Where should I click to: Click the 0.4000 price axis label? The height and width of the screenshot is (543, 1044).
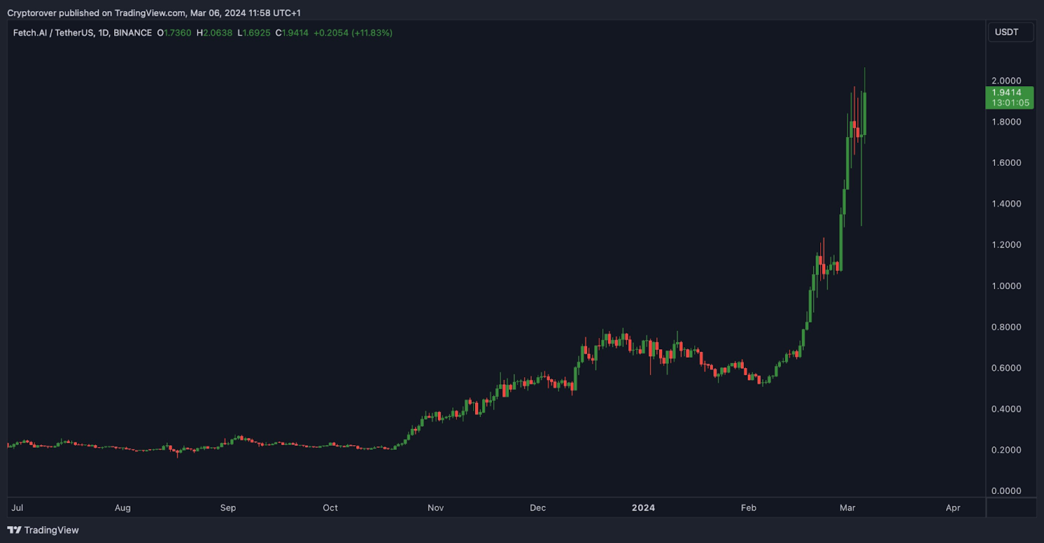click(x=1006, y=409)
